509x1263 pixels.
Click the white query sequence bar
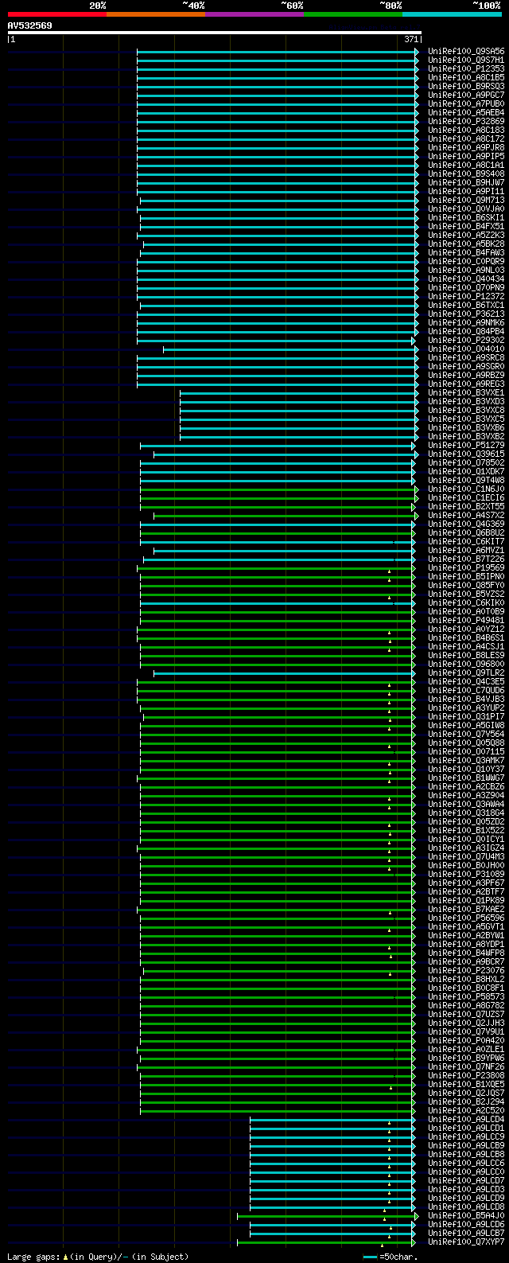pyautogui.click(x=215, y=33)
